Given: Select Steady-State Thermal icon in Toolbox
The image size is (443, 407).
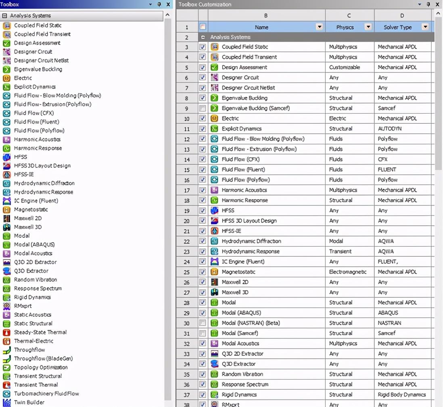Looking at the screenshot, I should click(x=6, y=332).
